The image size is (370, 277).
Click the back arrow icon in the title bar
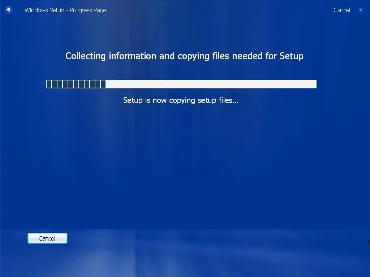8,10
